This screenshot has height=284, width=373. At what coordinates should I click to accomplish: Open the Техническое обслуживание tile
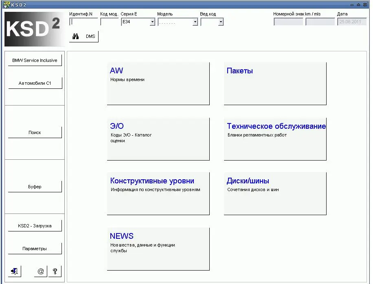click(275, 139)
